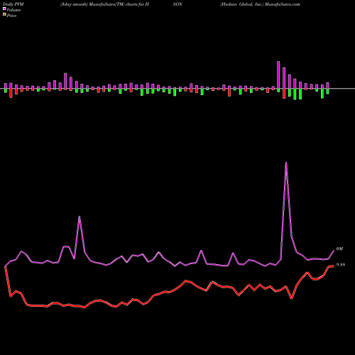Click '(3day smooth) MunafaSutra(TM) charts for H' text

[104, 4]
